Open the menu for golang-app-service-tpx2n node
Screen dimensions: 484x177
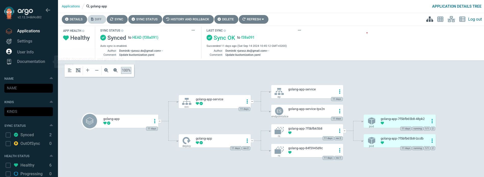pos(339,111)
